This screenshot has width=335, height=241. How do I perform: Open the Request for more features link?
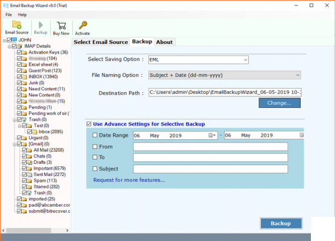[130, 180]
